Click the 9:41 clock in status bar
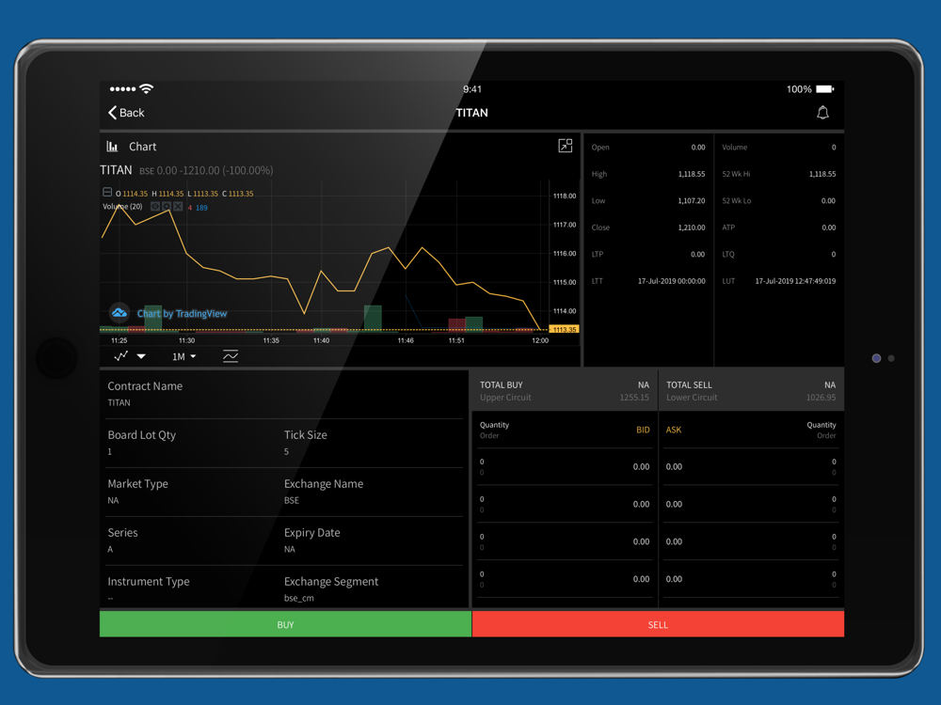The height and width of the screenshot is (705, 941). 472,89
